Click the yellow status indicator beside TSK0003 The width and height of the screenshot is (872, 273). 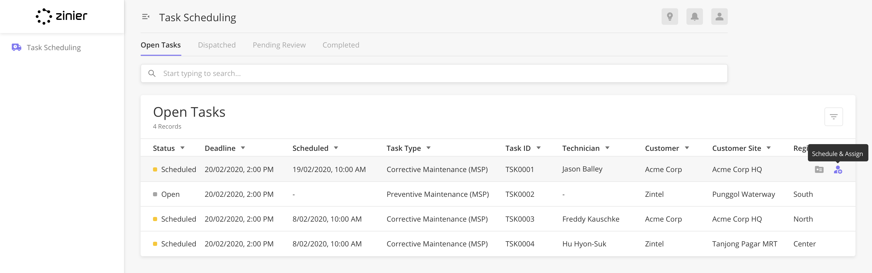click(x=156, y=219)
